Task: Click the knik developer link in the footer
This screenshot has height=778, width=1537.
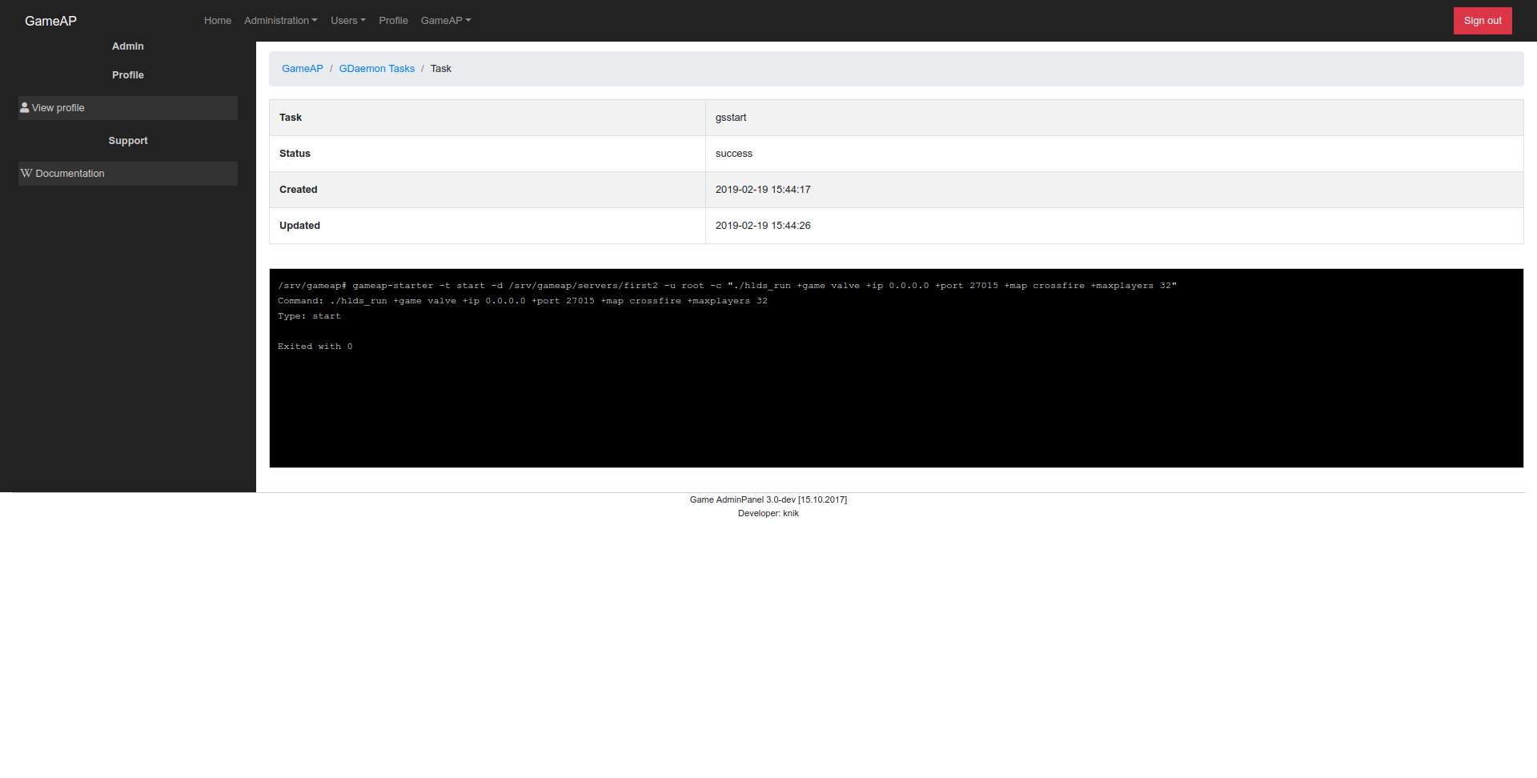Action: (x=791, y=513)
